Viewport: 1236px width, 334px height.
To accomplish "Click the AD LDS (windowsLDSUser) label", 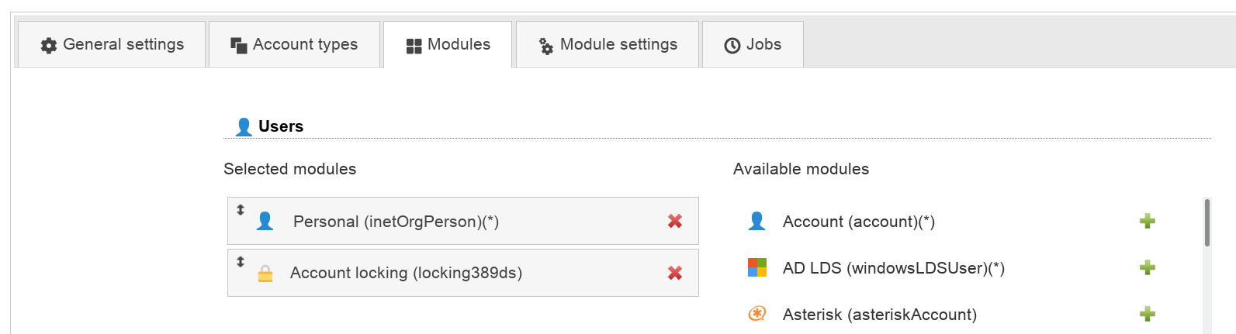I will [x=893, y=268].
